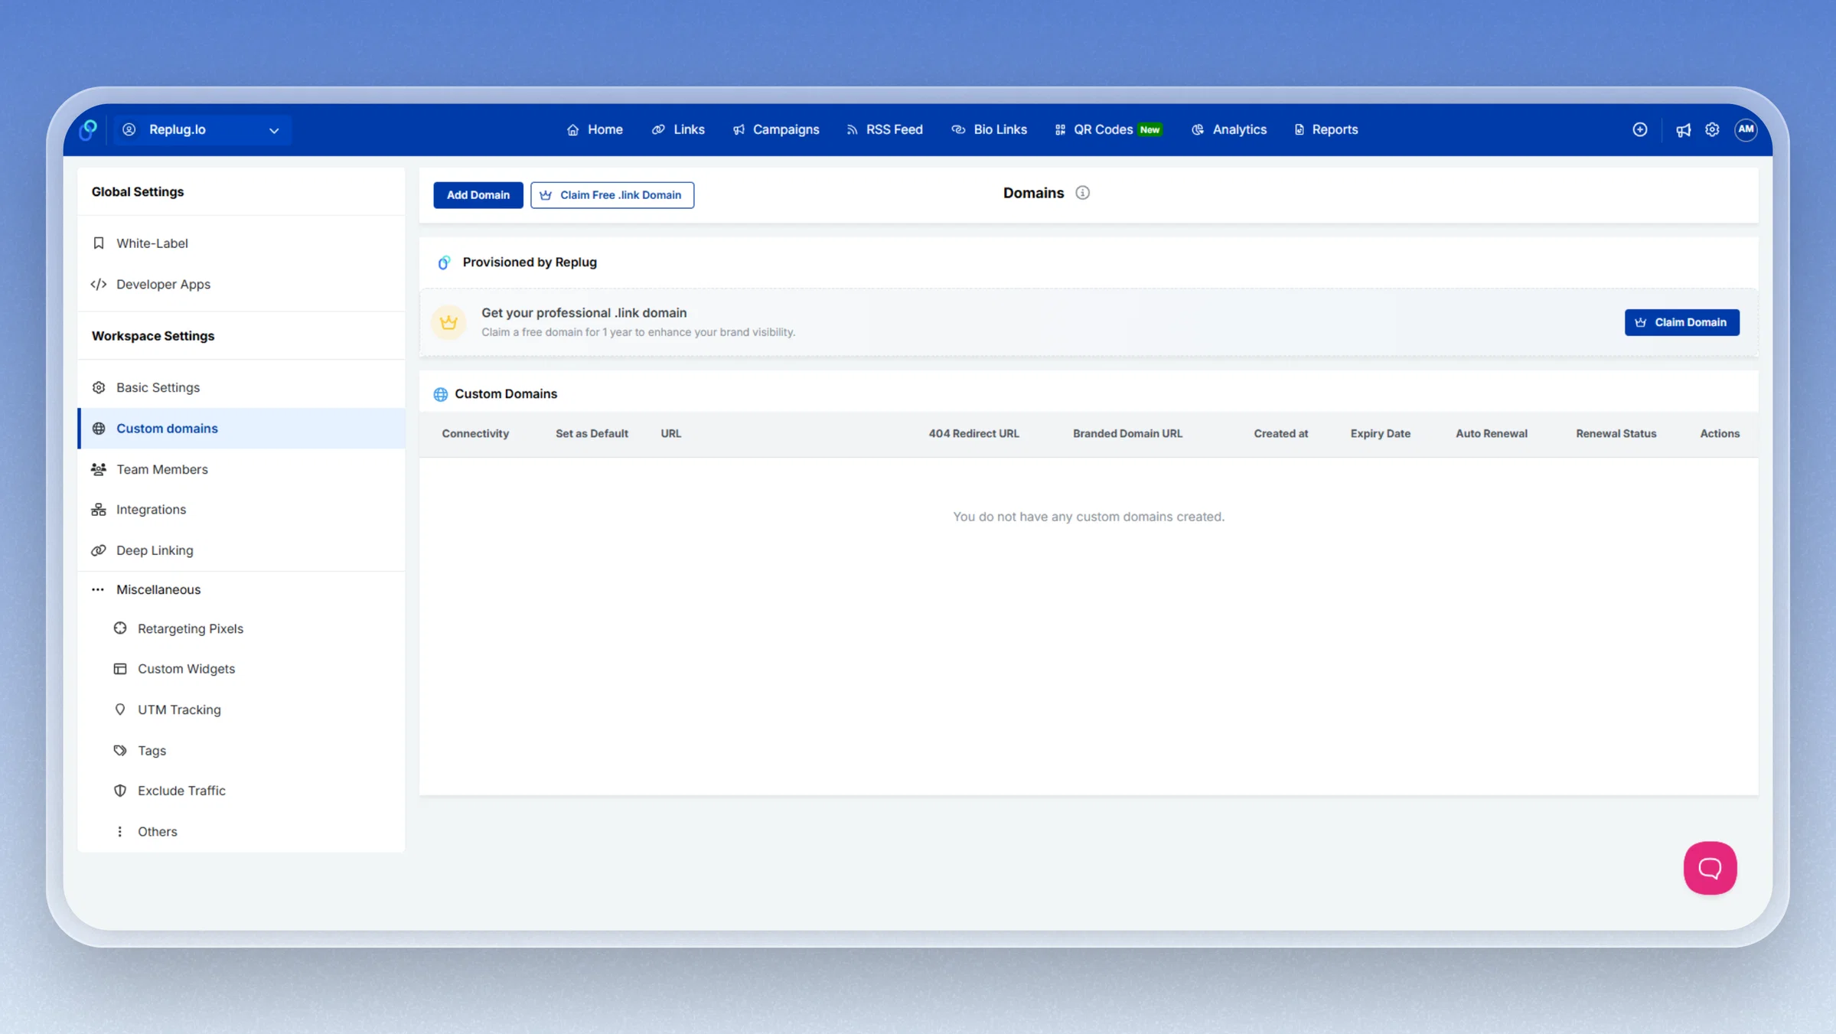Open Tags settings
The width and height of the screenshot is (1836, 1034).
coord(241,750)
